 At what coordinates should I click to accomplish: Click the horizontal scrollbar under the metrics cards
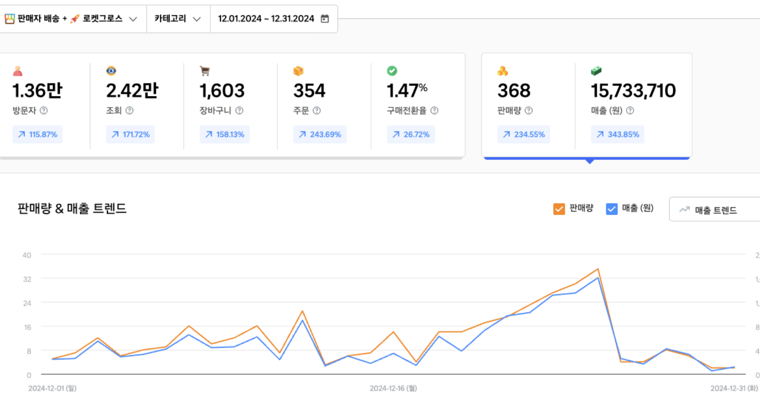[232, 158]
